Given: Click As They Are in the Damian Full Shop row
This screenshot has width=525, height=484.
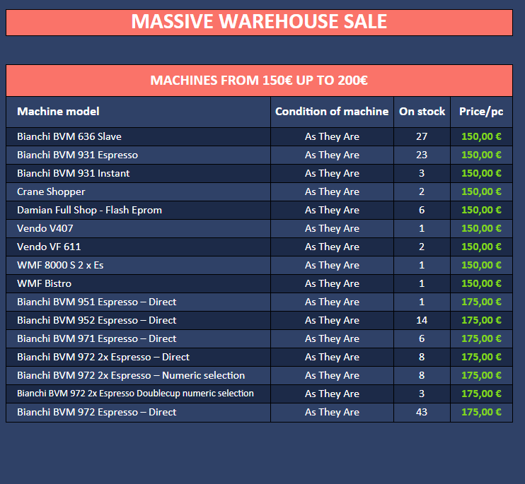Looking at the screenshot, I should (332, 211).
